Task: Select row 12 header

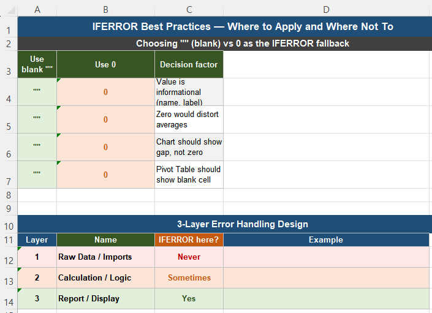Action: tap(9, 257)
